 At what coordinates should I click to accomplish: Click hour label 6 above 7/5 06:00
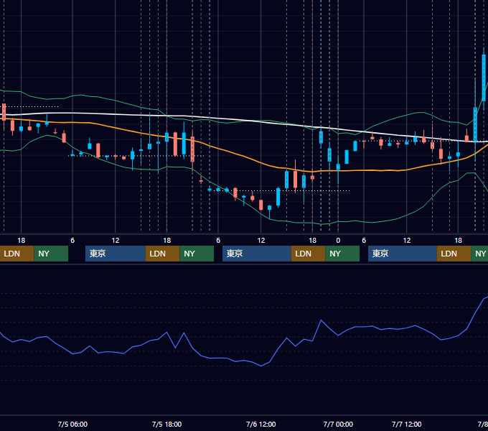72,241
